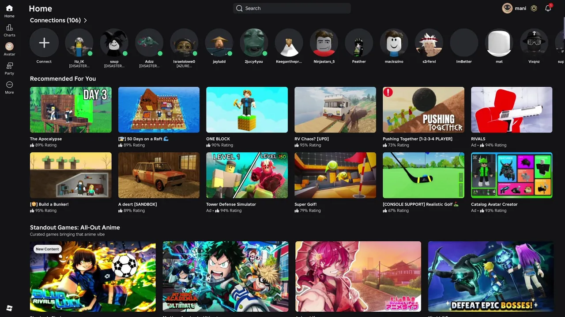
Task: Open Pushing Together game thumbnail
Action: click(423, 110)
